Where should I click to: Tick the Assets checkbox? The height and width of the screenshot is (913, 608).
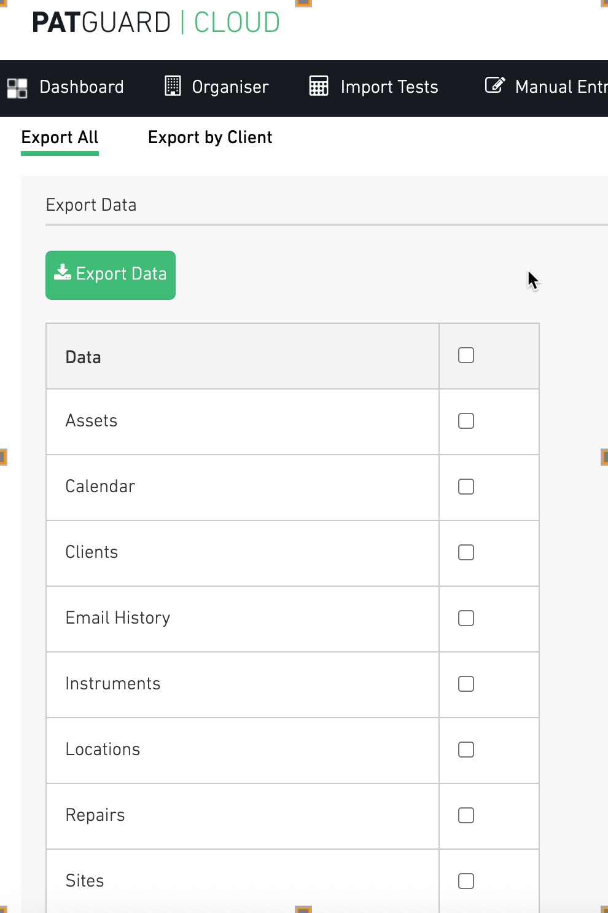(x=466, y=421)
